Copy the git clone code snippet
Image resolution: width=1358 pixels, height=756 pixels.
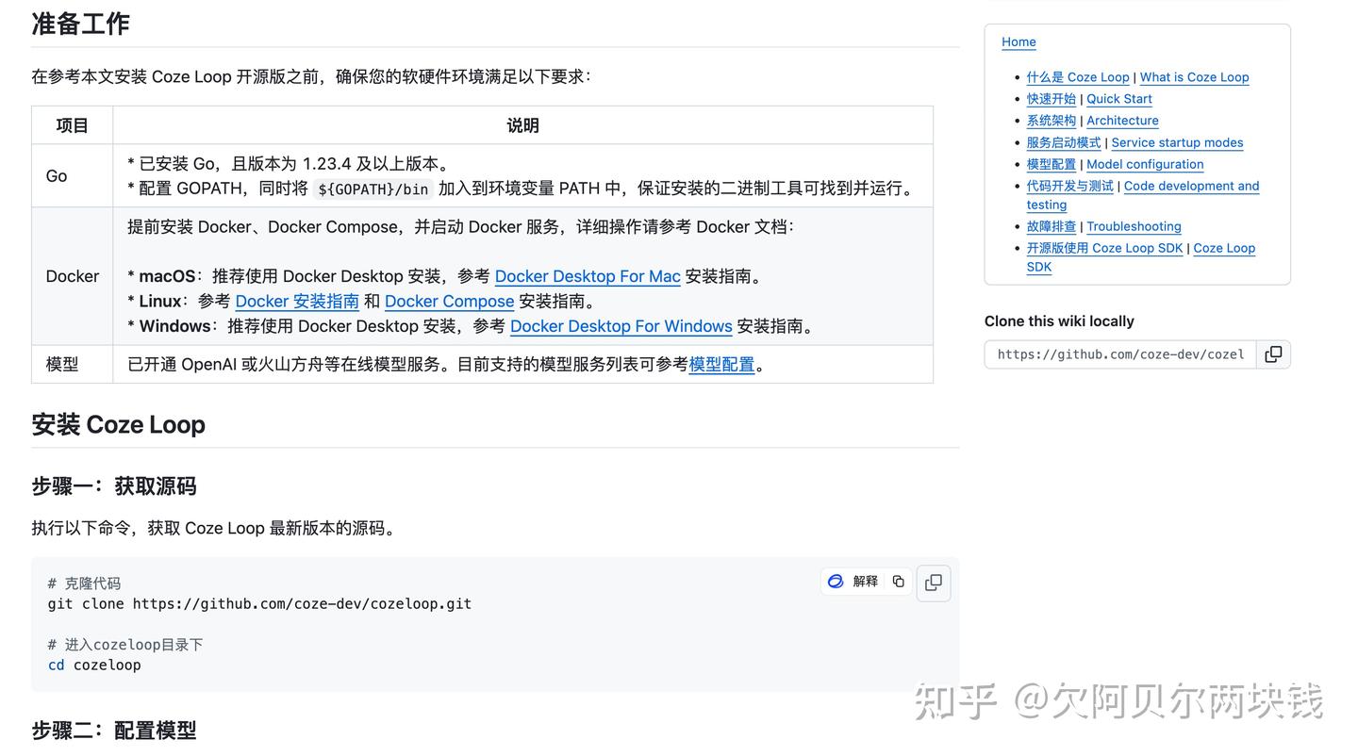[897, 582]
